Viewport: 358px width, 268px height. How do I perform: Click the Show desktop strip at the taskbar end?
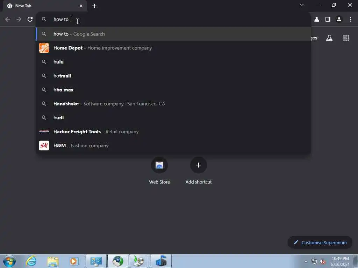[356, 261]
